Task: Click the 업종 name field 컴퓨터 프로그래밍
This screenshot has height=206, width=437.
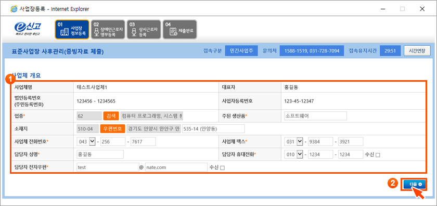Action: [152, 116]
